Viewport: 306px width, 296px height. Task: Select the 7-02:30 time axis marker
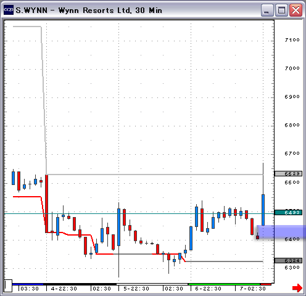pos(253,289)
